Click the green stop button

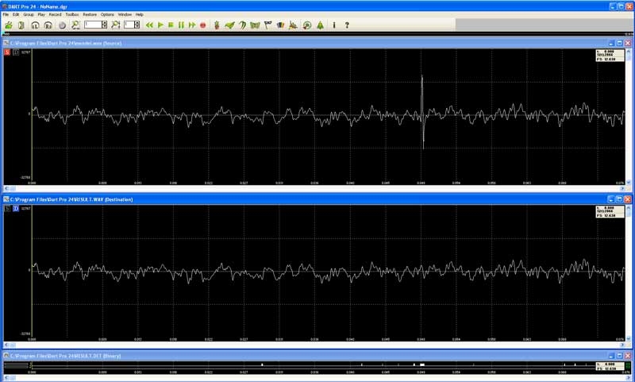(x=171, y=25)
